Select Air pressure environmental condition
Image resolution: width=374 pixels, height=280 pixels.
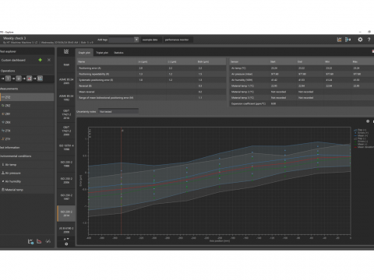coord(27,173)
